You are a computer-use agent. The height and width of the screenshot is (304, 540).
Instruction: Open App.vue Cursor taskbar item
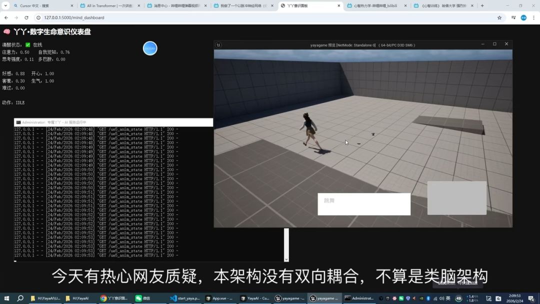pos(219,298)
